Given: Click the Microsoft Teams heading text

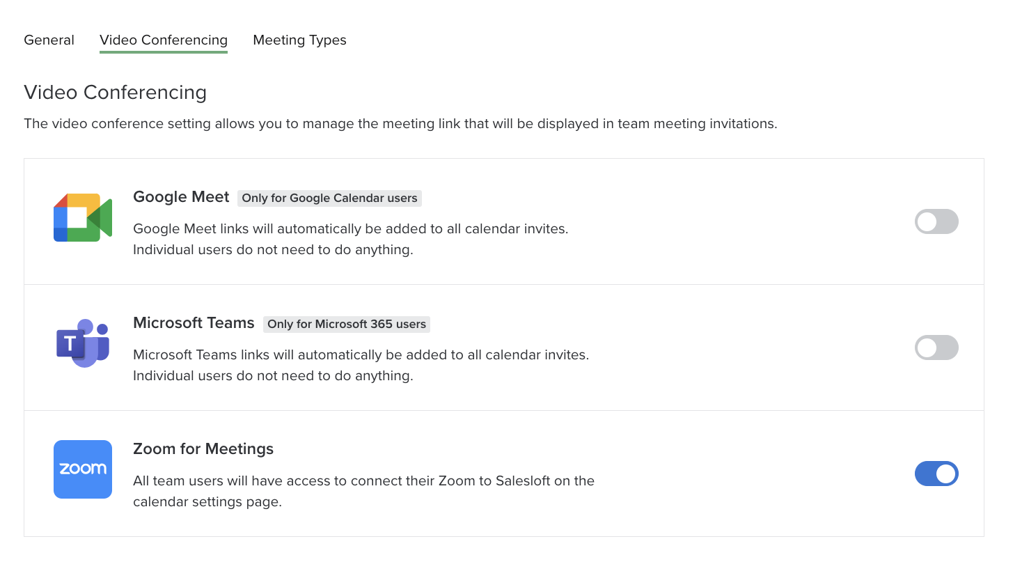Looking at the screenshot, I should (x=194, y=322).
